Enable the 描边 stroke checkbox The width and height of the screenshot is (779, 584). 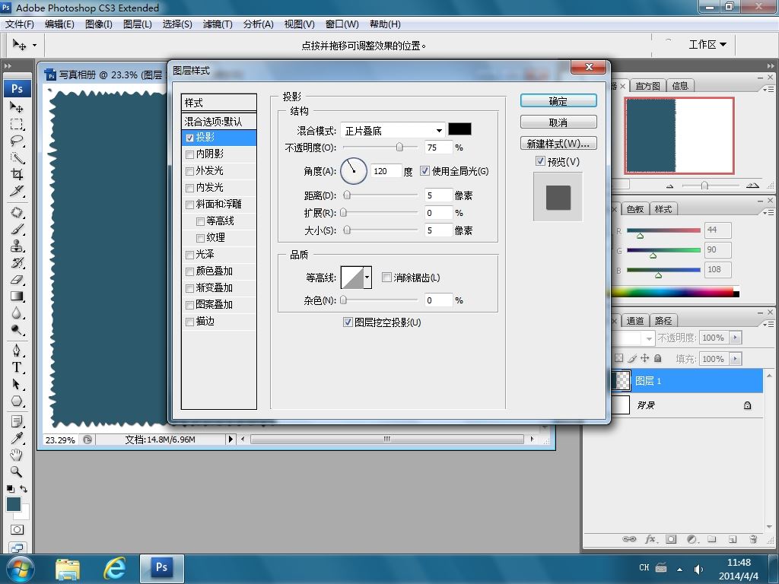click(x=189, y=322)
